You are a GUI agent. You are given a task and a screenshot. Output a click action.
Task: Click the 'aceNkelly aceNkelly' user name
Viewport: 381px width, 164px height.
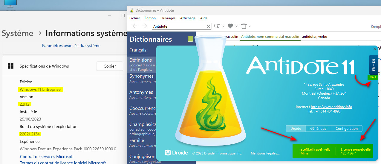pos(315,149)
